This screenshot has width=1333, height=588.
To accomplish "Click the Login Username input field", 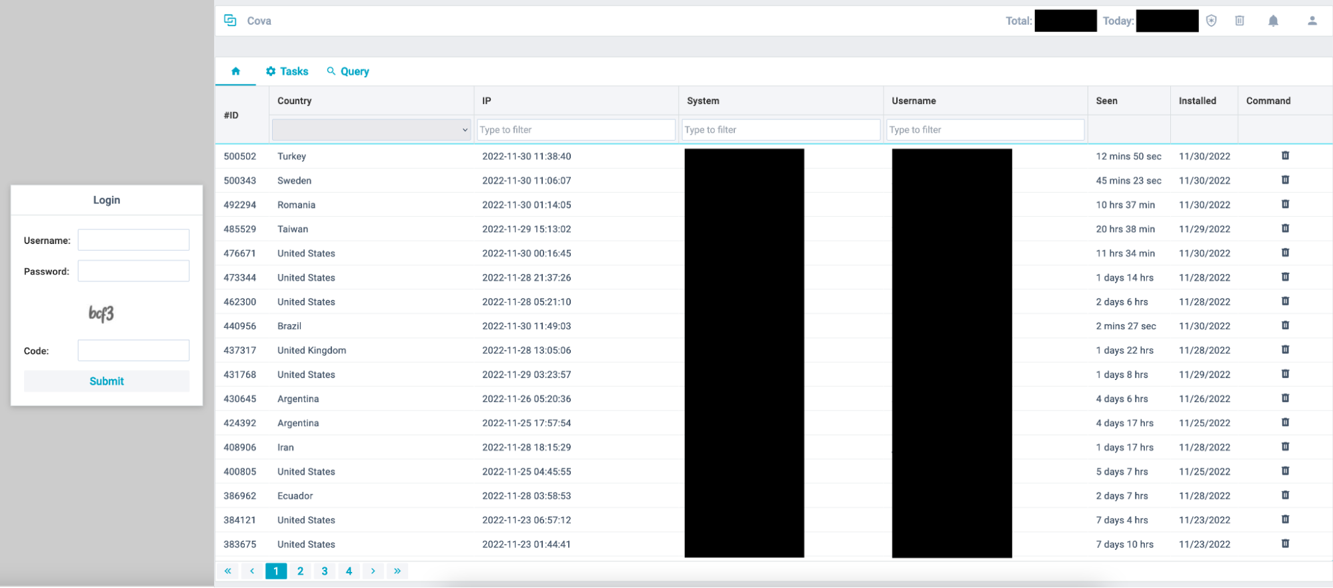I will pyautogui.click(x=133, y=240).
